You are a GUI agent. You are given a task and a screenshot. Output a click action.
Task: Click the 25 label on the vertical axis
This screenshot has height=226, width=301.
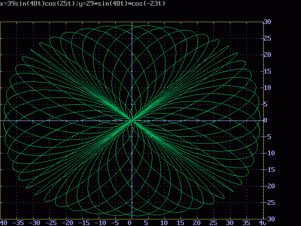[x=267, y=38]
